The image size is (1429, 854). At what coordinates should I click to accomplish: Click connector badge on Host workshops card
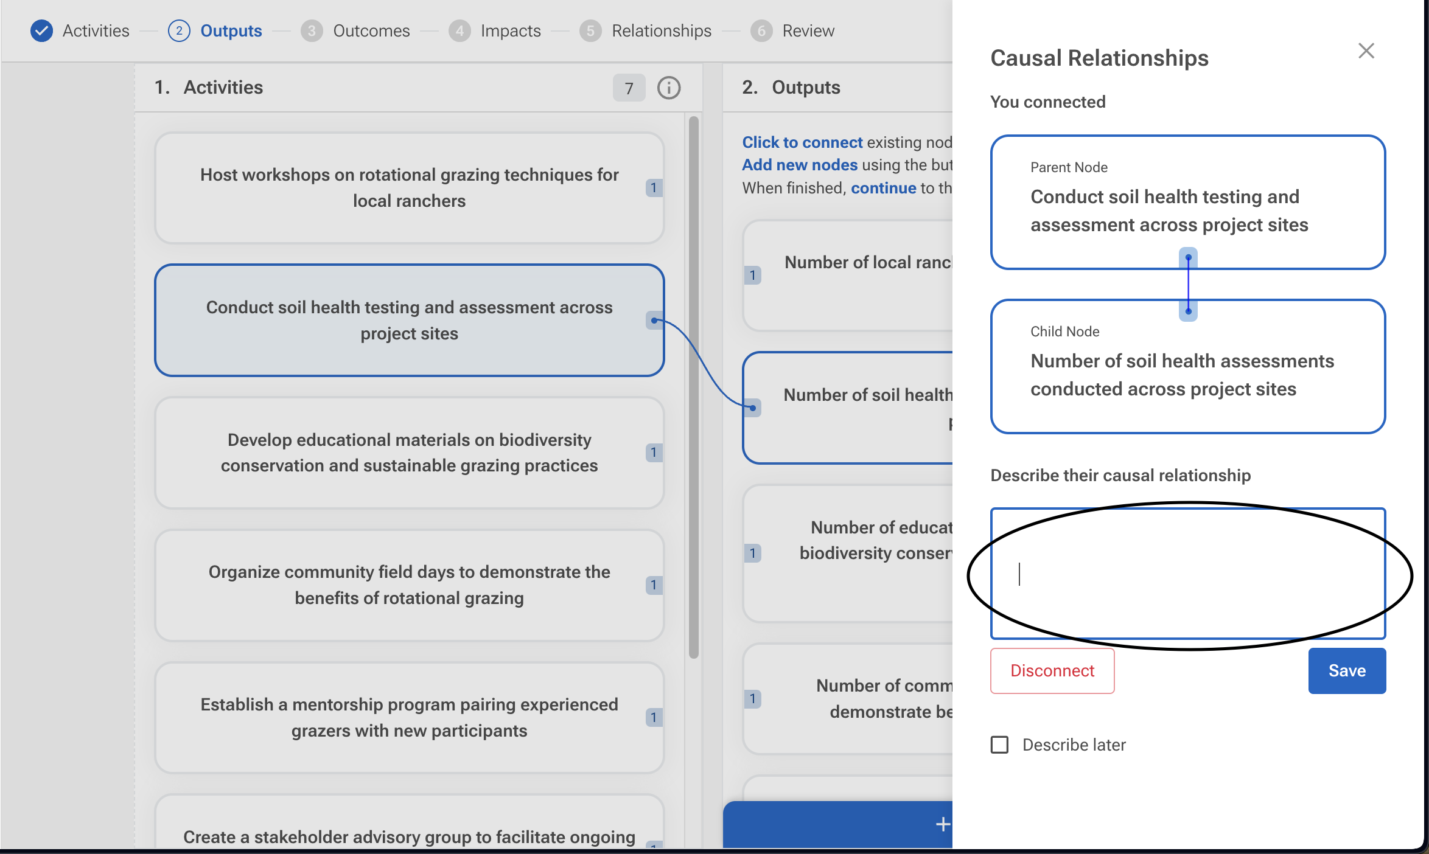click(654, 188)
